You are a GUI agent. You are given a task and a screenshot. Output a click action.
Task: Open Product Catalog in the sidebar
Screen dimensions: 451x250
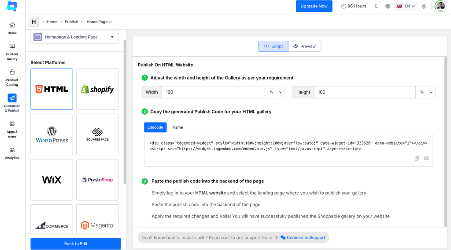click(x=12, y=78)
